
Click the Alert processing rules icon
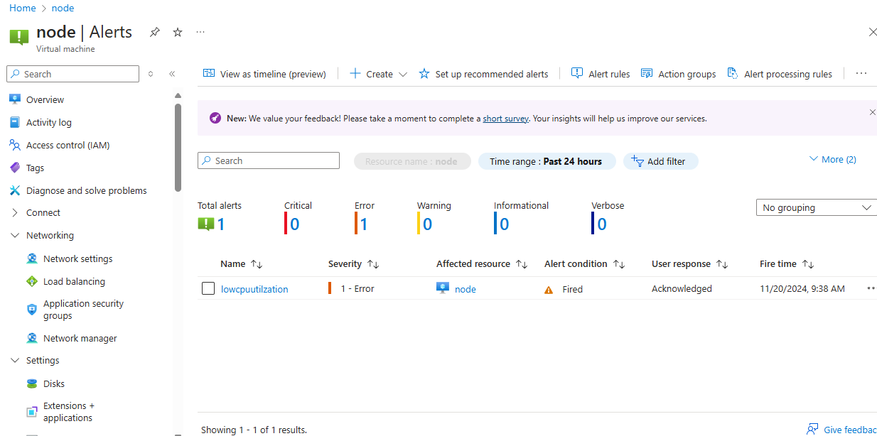733,73
